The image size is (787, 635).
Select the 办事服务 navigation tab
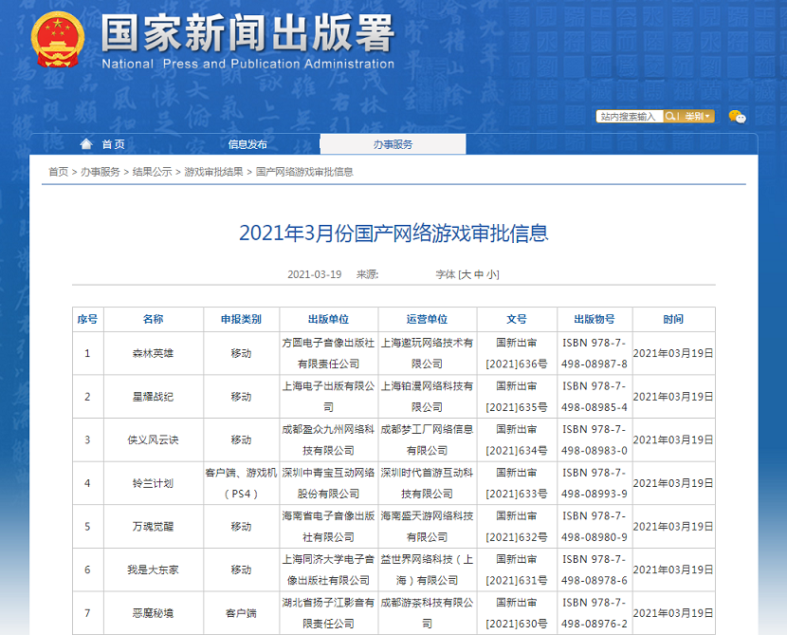[393, 144]
